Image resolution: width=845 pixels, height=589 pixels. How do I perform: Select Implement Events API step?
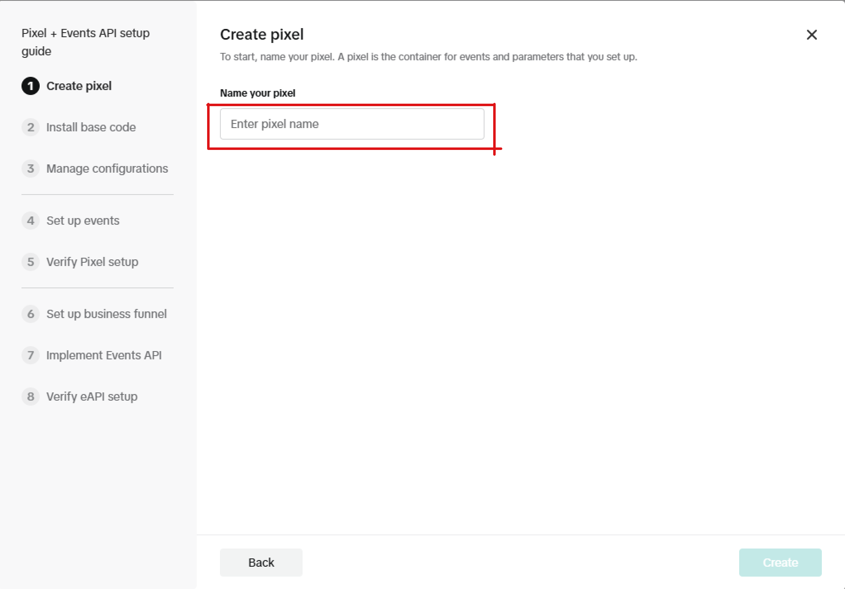tap(104, 355)
